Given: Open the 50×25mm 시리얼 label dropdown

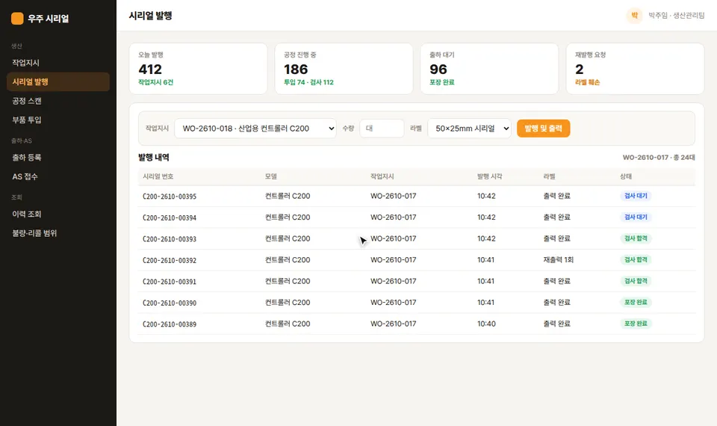Looking at the screenshot, I should [469, 129].
